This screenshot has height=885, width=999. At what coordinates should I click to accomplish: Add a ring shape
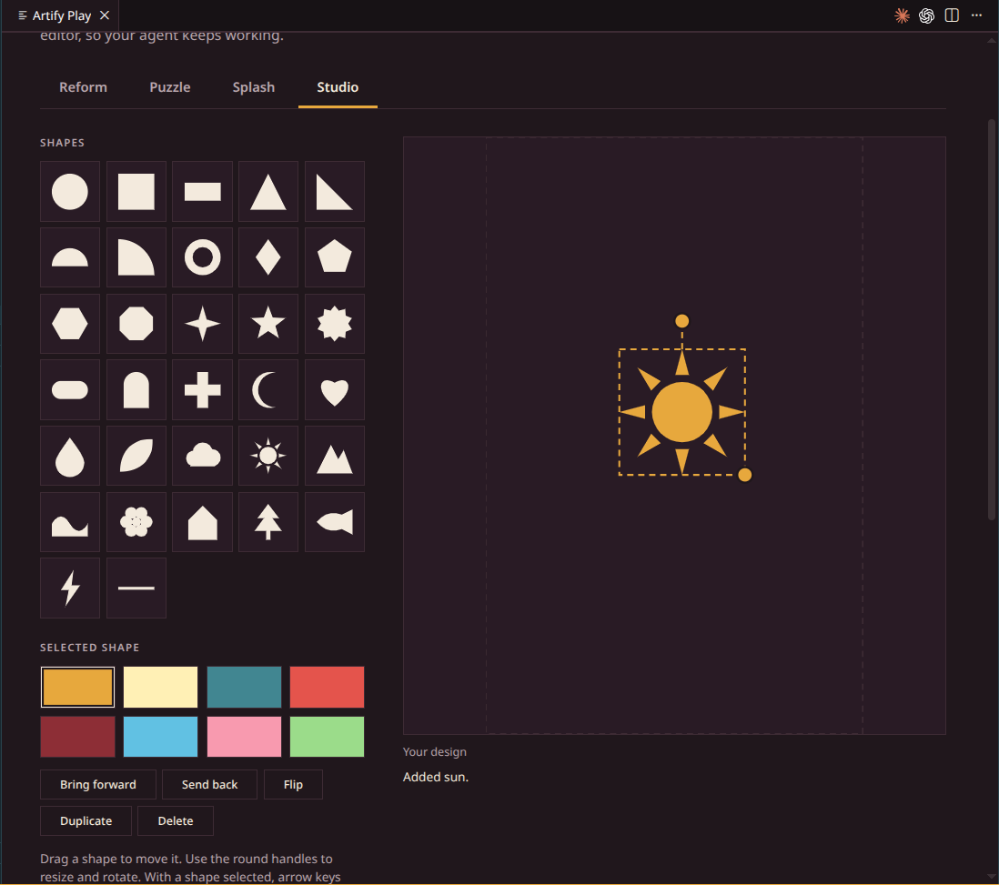[x=203, y=257]
